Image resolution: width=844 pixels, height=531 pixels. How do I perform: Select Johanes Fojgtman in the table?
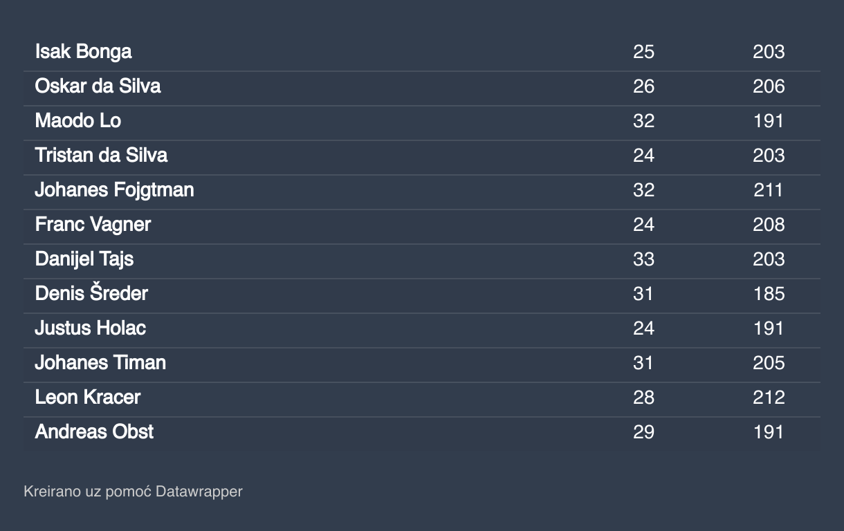tap(114, 190)
